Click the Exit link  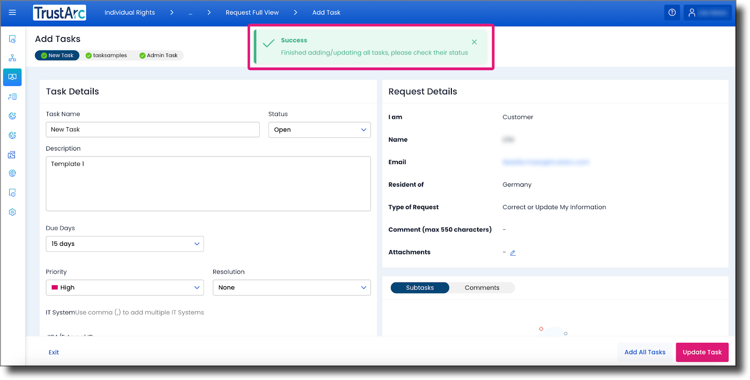click(x=54, y=352)
